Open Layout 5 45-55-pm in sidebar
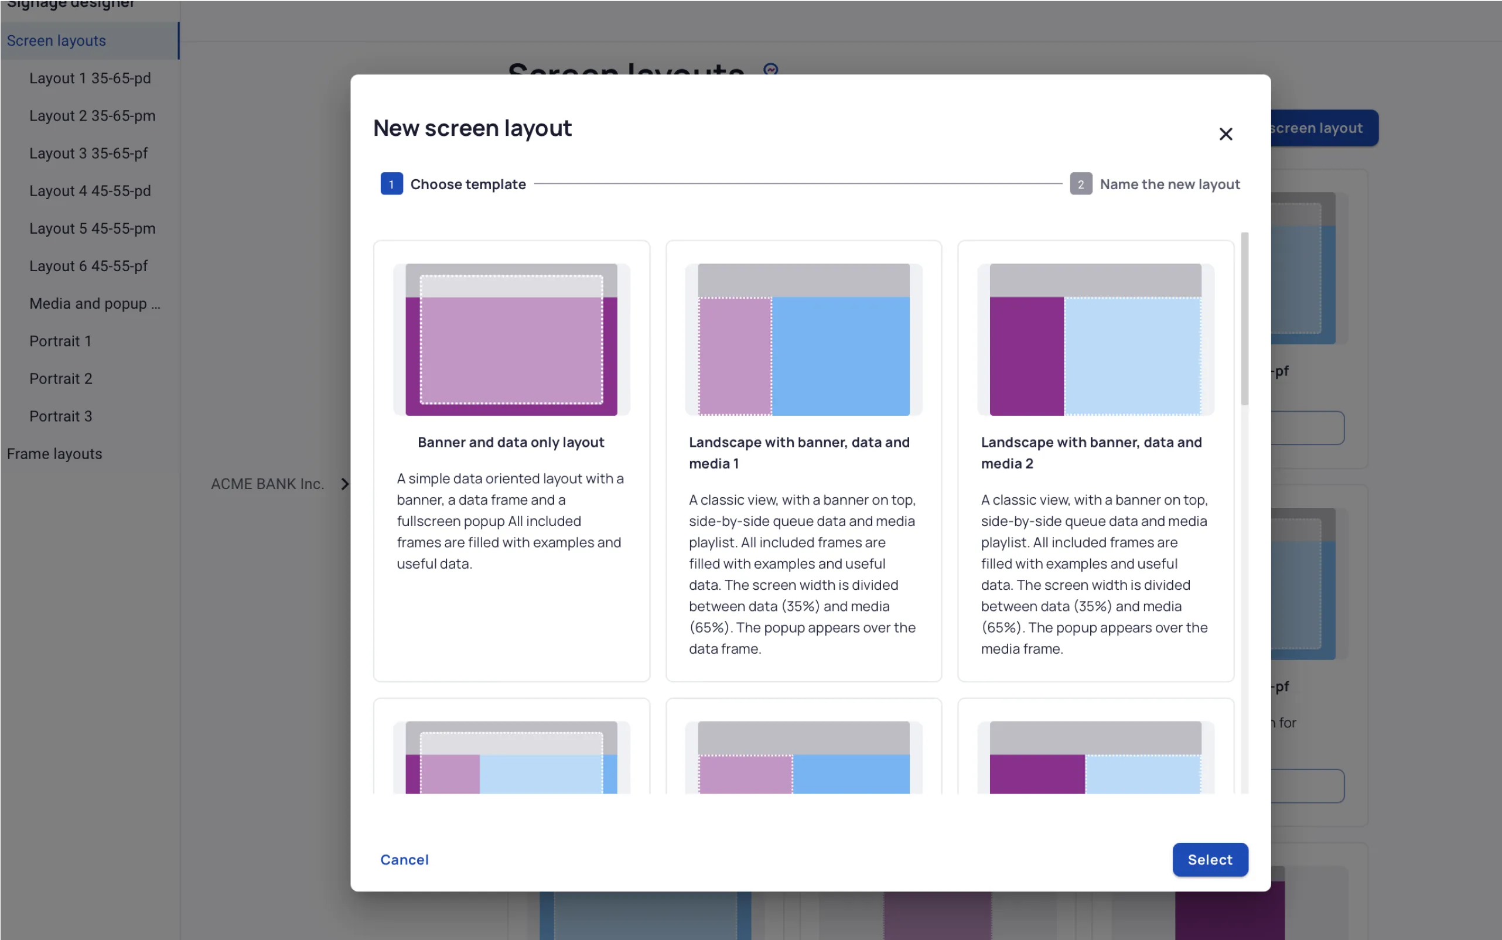 [x=92, y=228]
